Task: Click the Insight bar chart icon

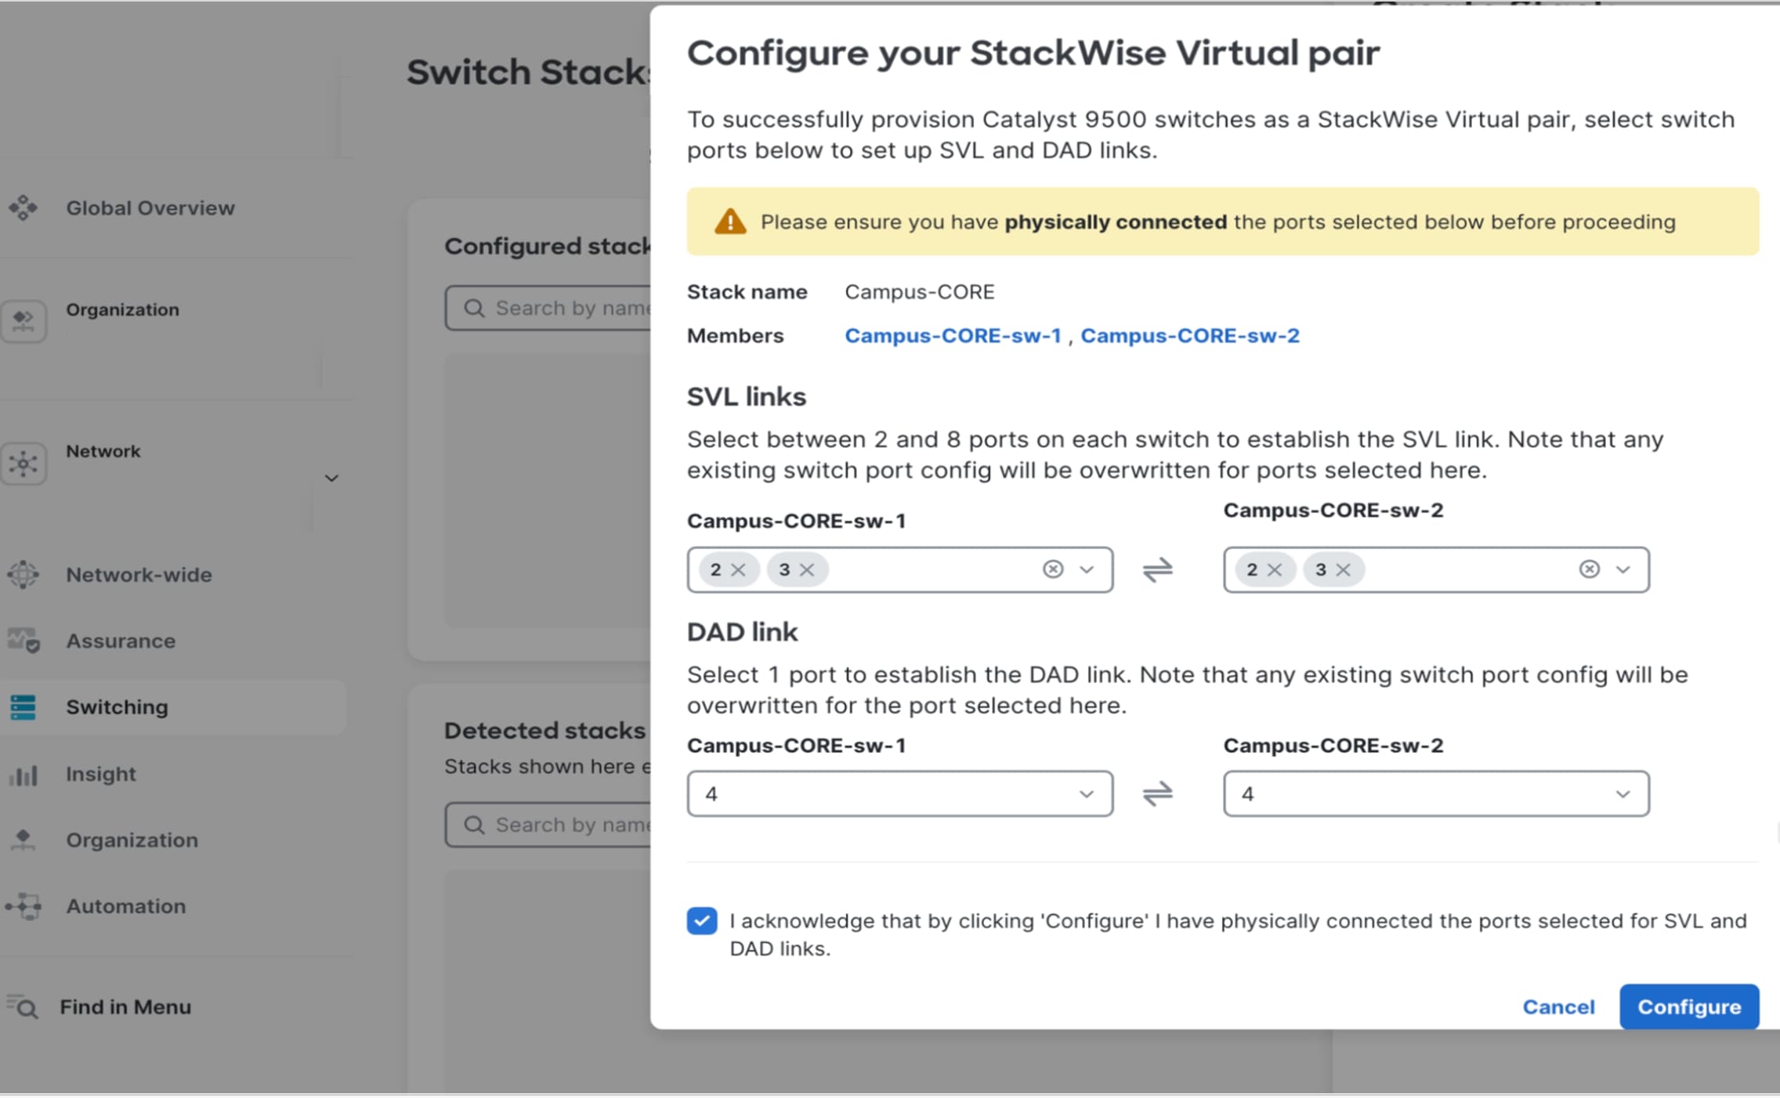Action: point(23,775)
